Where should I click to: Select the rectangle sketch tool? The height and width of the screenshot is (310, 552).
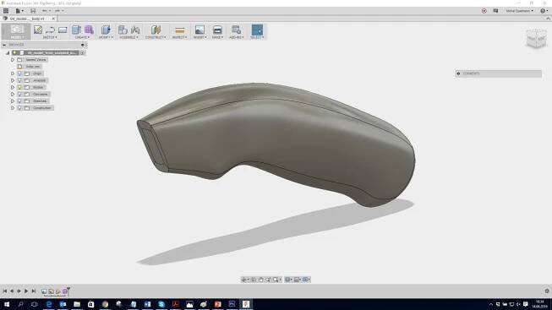[63, 30]
